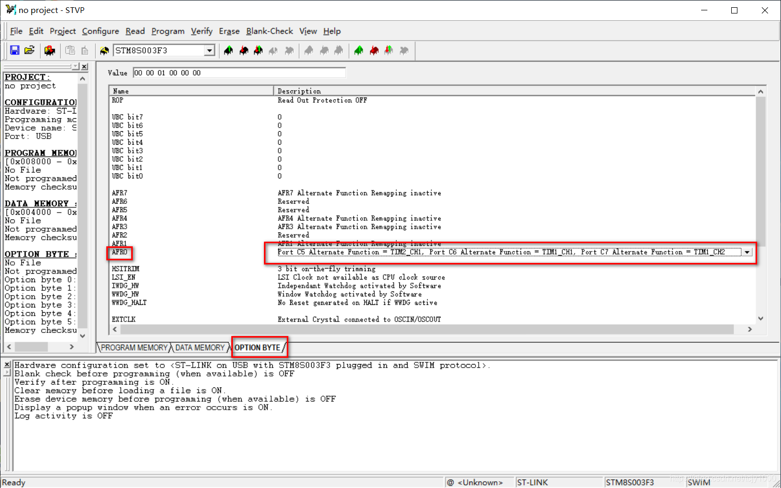781x488 pixels.
Task: Open the View menu
Action: (x=308, y=31)
